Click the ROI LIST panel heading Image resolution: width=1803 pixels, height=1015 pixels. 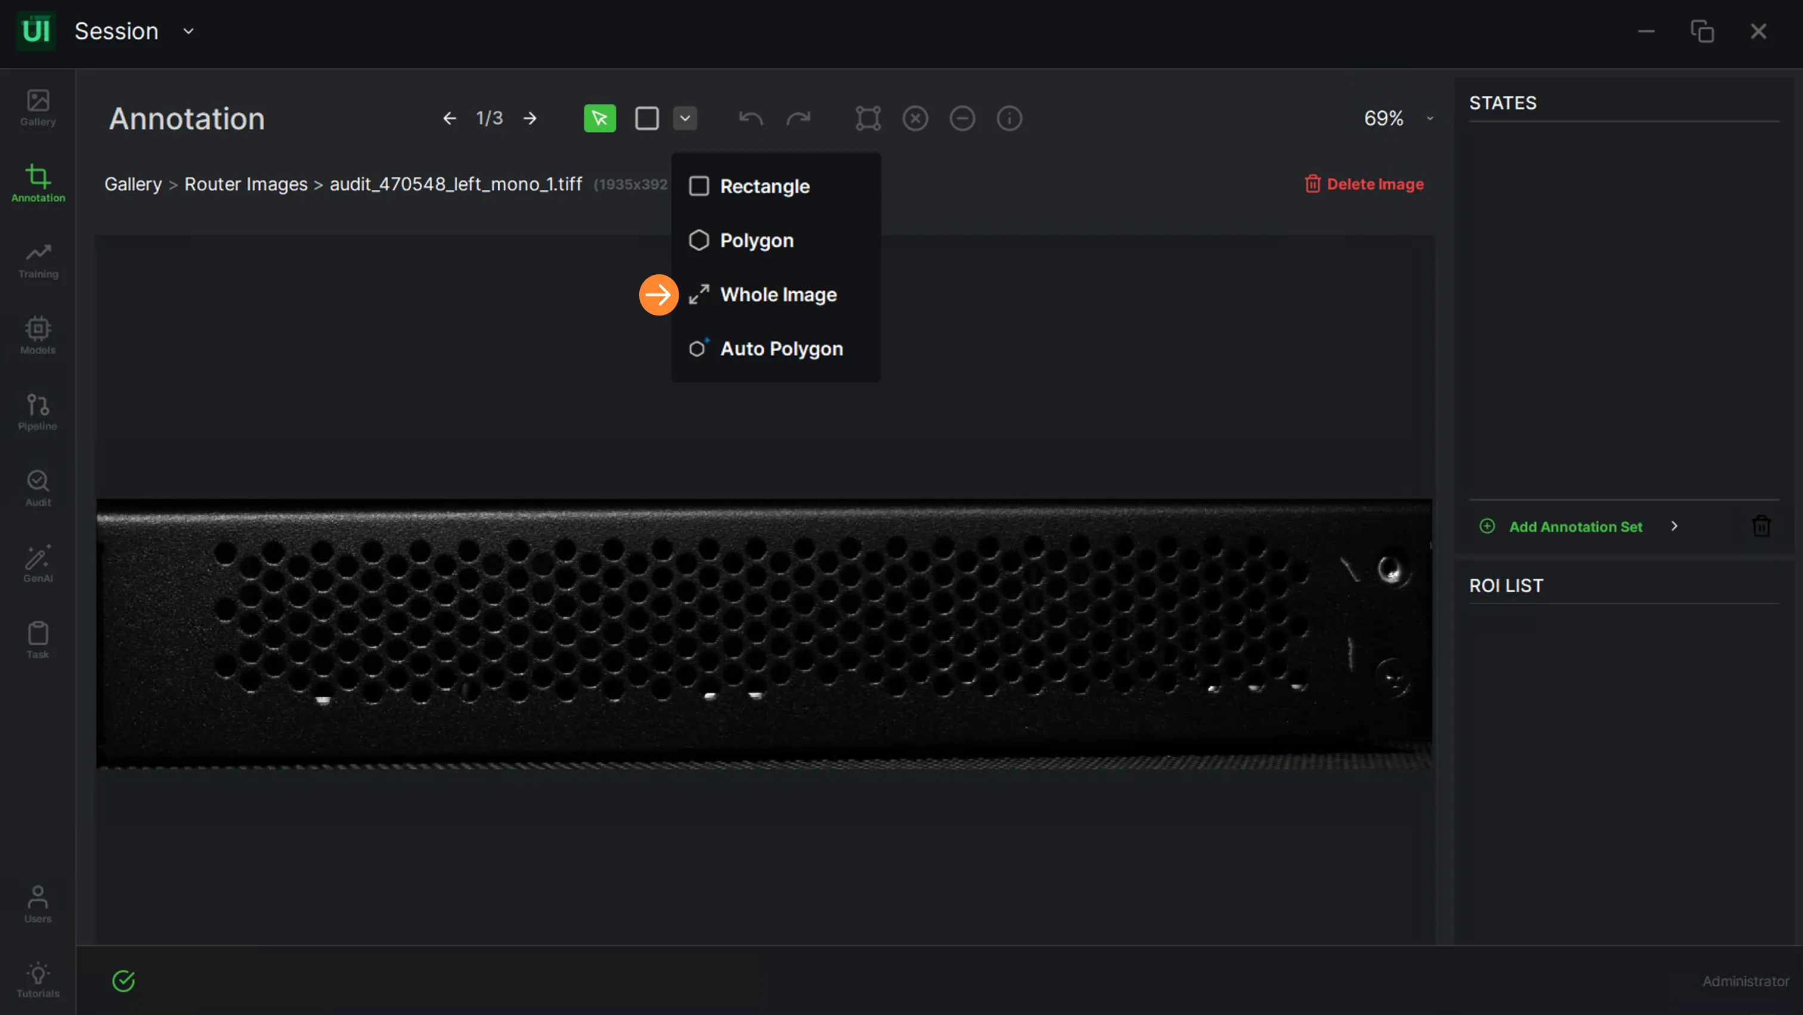click(x=1506, y=585)
